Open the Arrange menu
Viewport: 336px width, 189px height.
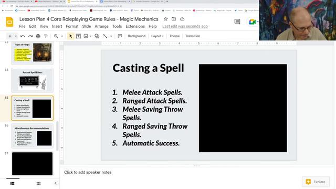(101, 26)
